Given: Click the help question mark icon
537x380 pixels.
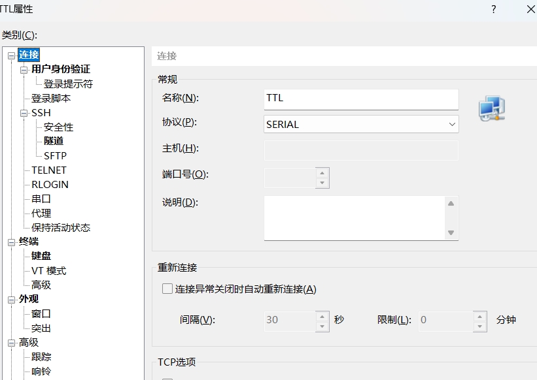Looking at the screenshot, I should pyautogui.click(x=494, y=9).
